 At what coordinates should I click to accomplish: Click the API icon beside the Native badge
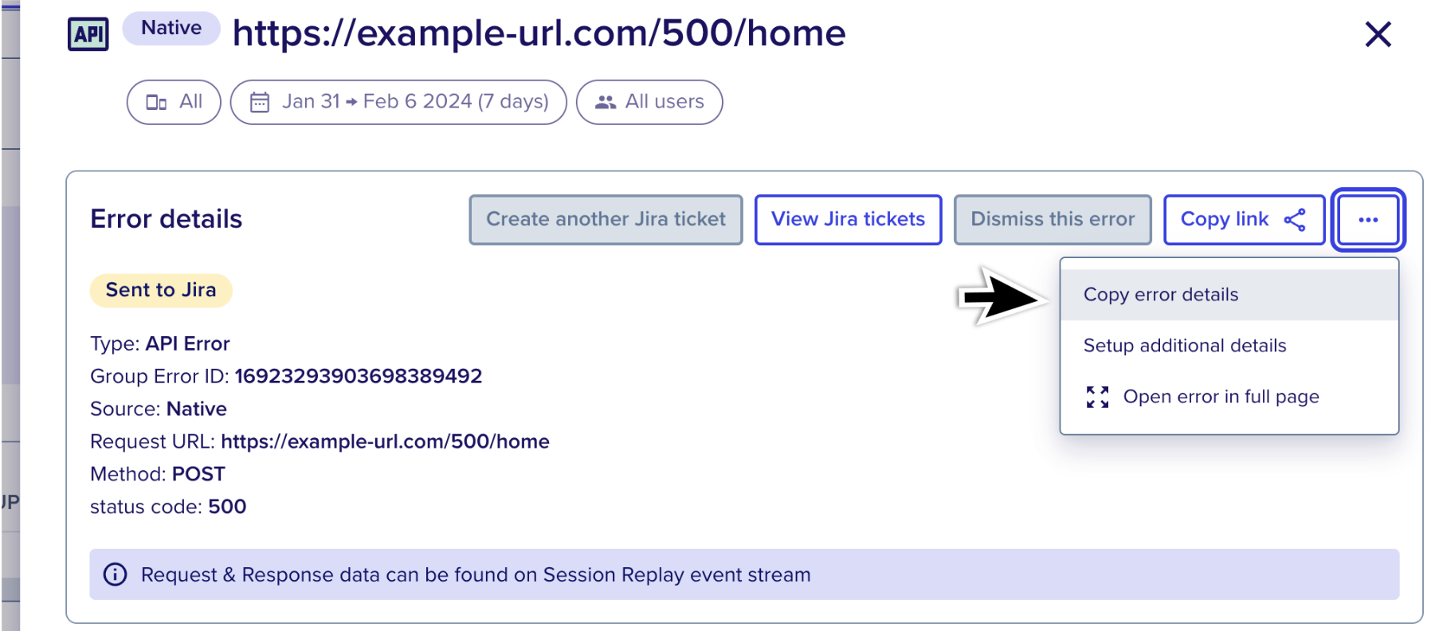[88, 33]
